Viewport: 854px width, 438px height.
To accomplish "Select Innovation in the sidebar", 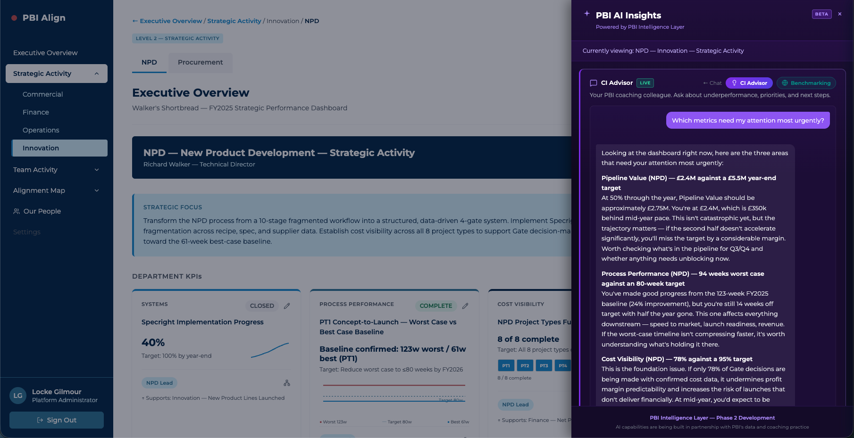I will [x=59, y=148].
